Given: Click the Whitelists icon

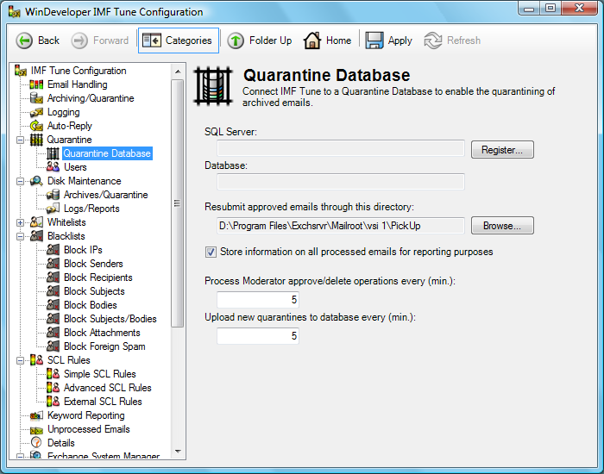Looking at the screenshot, I should click(36, 222).
